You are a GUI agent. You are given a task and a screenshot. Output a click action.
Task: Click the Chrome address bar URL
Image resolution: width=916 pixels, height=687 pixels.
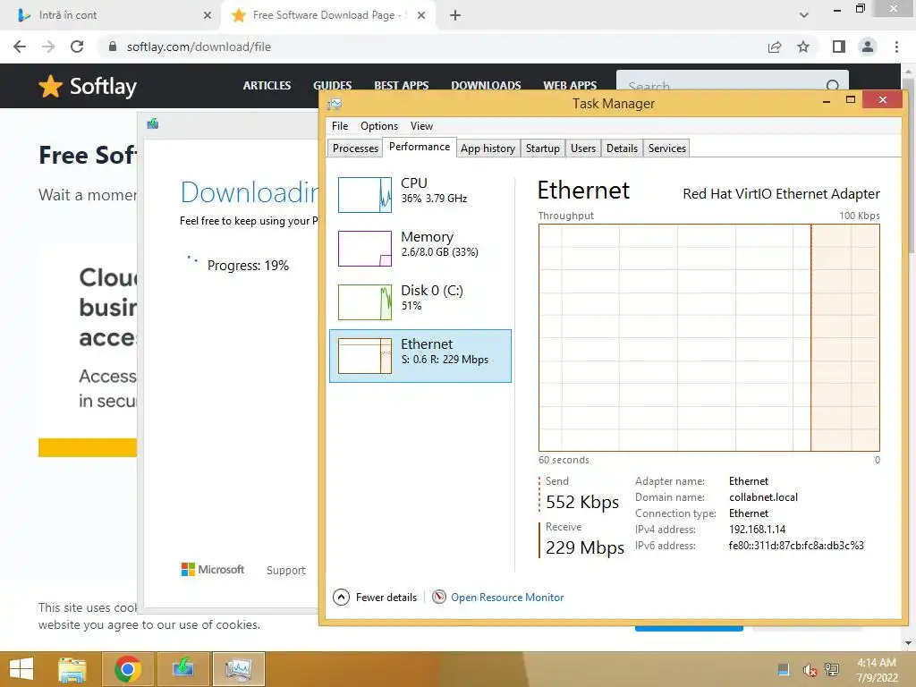click(x=199, y=47)
